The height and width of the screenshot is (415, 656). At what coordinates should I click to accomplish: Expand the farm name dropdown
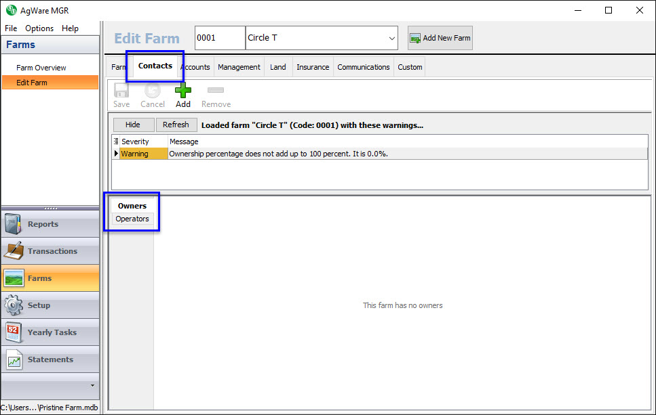coord(392,39)
